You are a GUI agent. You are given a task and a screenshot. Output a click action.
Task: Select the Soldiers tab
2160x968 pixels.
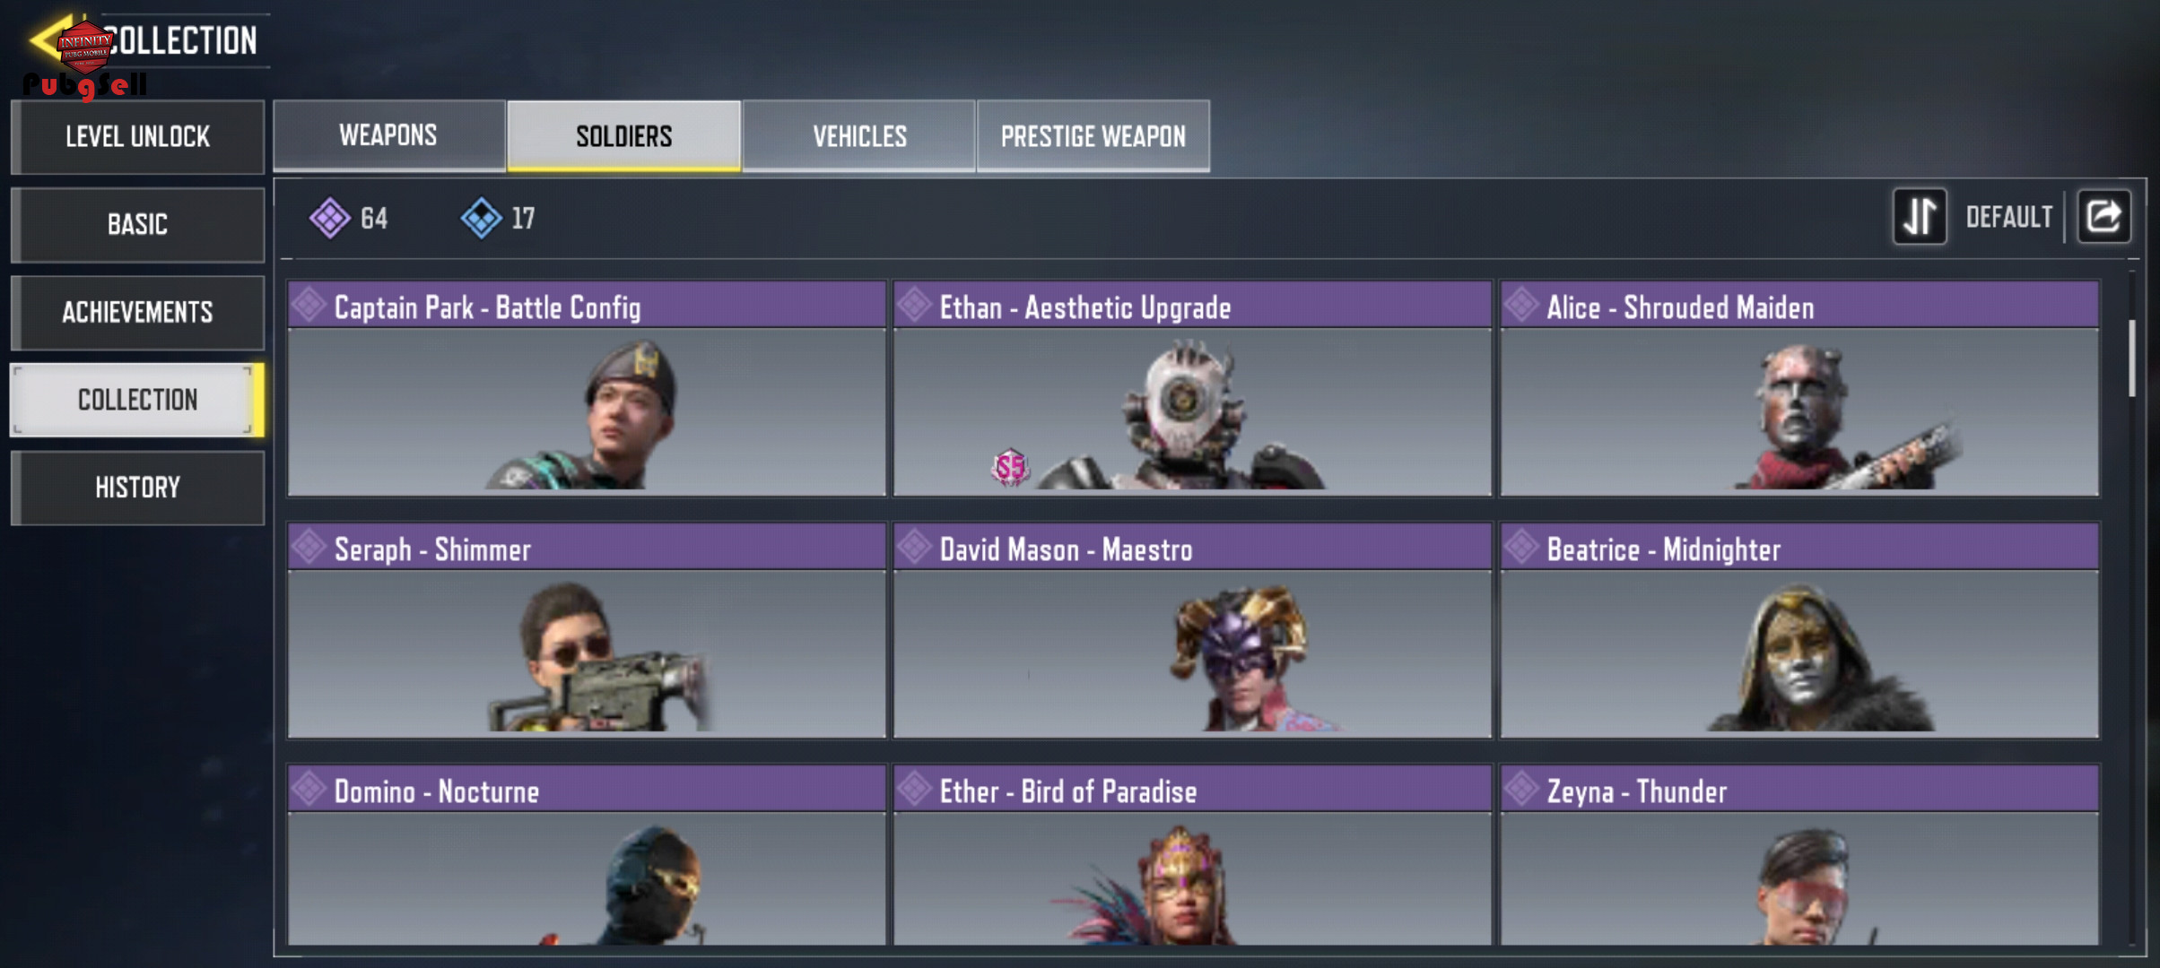624,135
